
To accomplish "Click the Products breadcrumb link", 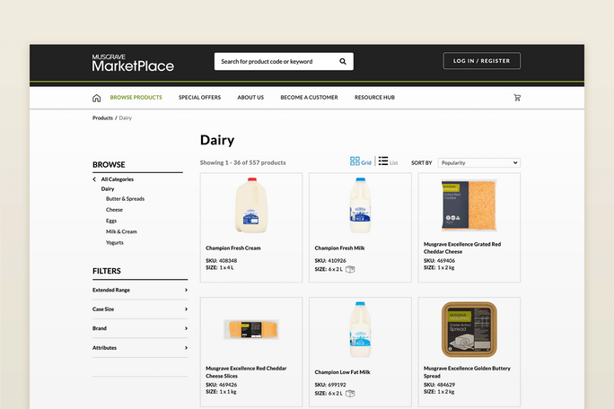I will (102, 118).
